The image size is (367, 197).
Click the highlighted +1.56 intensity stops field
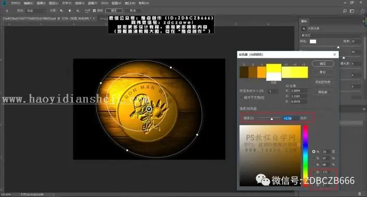point(290,118)
